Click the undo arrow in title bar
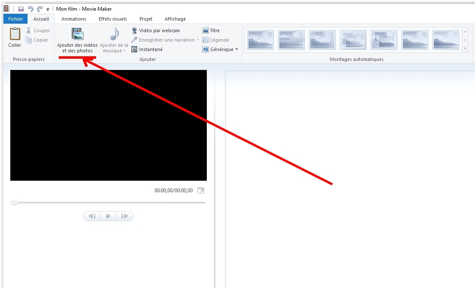 (x=30, y=9)
